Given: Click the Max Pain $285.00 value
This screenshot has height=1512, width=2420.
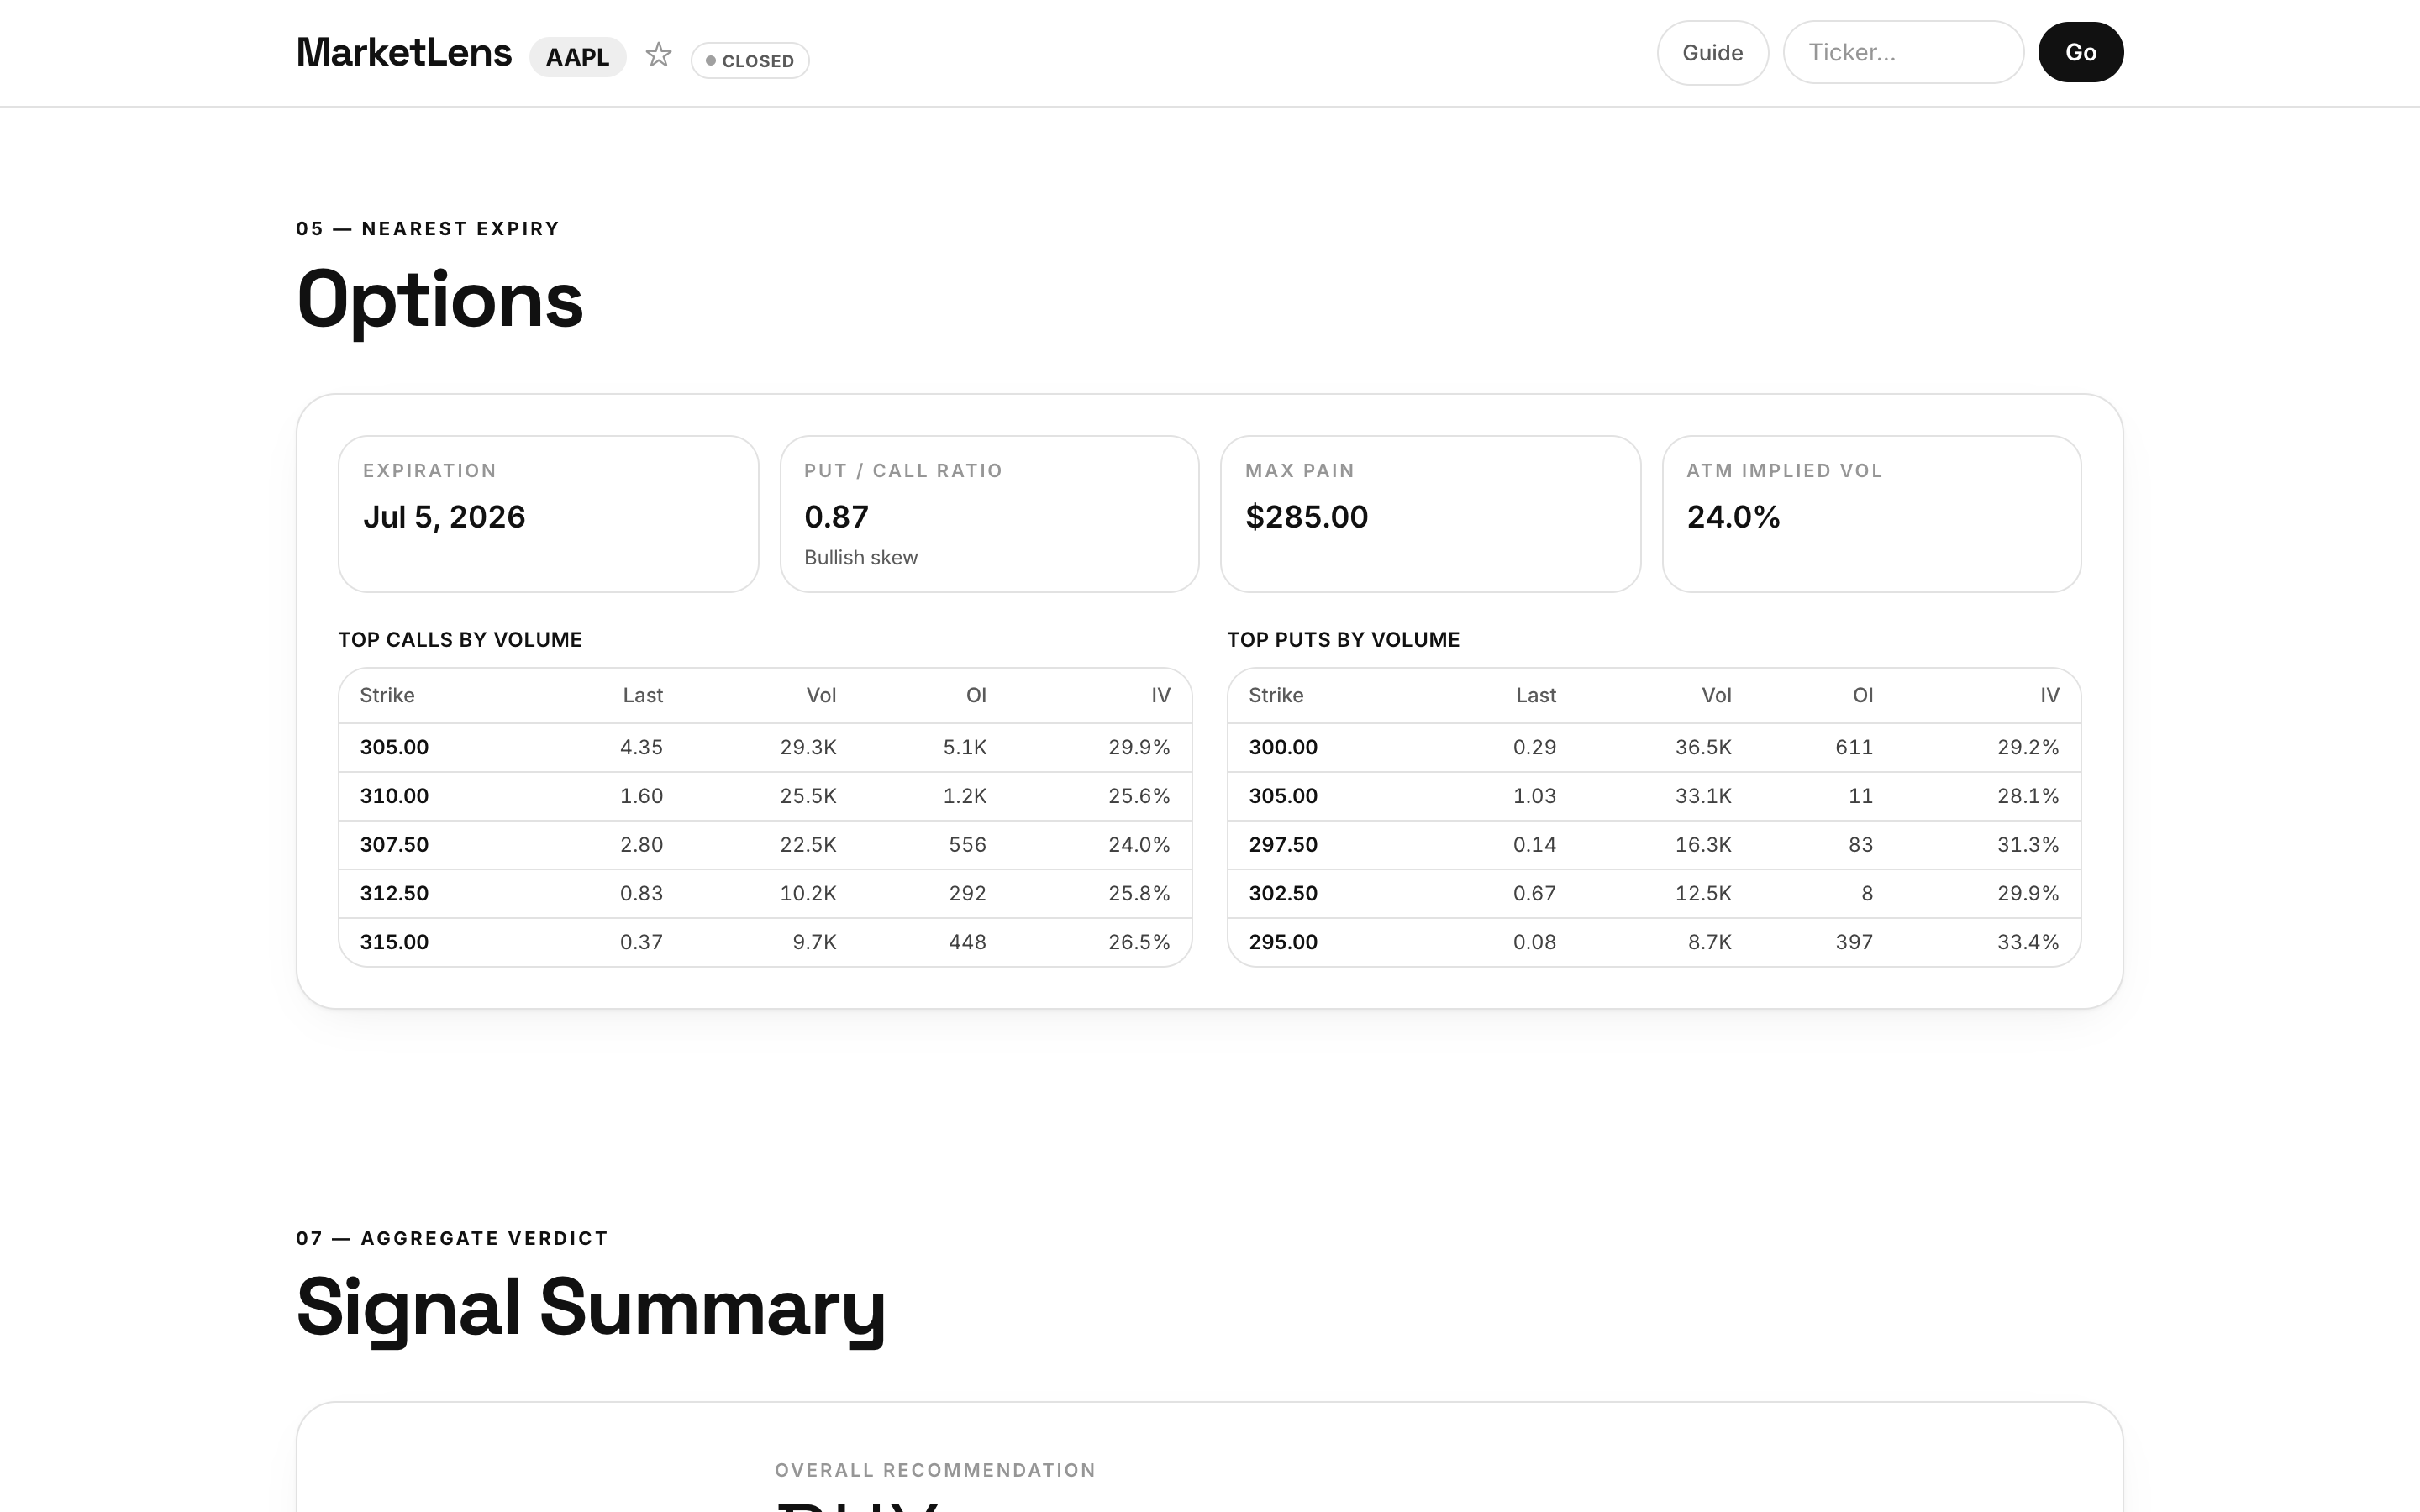Looking at the screenshot, I should click(1306, 517).
